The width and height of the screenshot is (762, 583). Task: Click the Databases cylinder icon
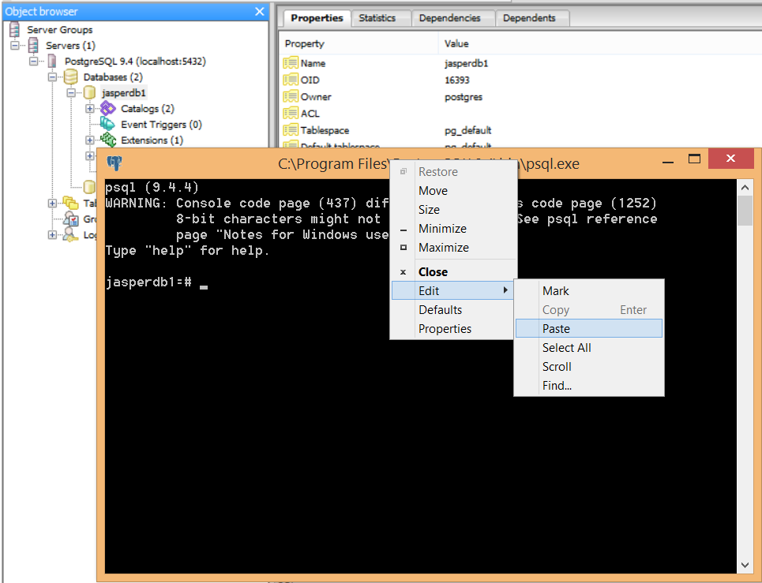tap(71, 77)
